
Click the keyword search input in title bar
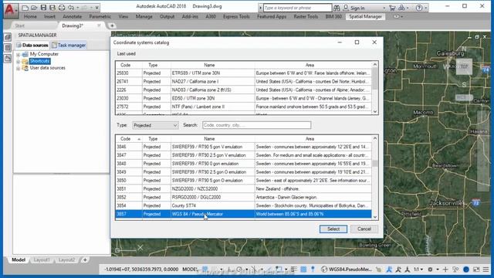pyautogui.click(x=297, y=8)
